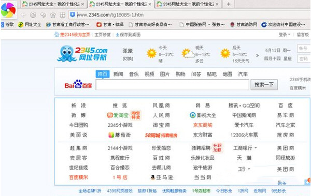Select the 地图 search tab
The image size is (311, 196).
(x=228, y=74)
